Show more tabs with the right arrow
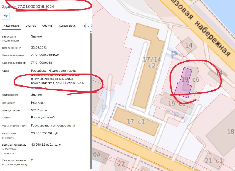 click(88, 26)
